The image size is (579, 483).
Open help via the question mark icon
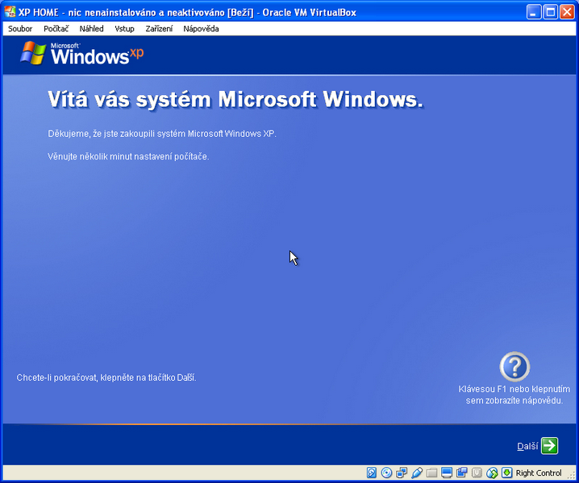pos(514,366)
